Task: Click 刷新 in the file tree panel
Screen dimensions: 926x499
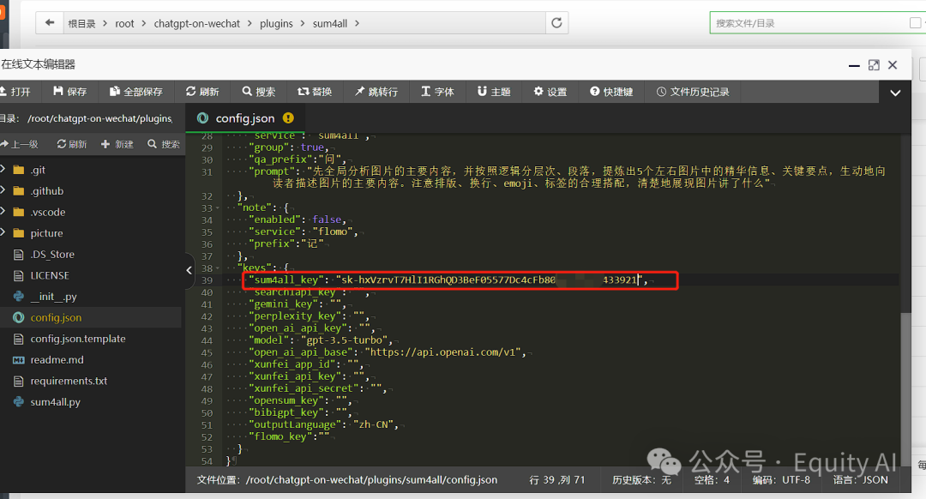Action: 72,144
